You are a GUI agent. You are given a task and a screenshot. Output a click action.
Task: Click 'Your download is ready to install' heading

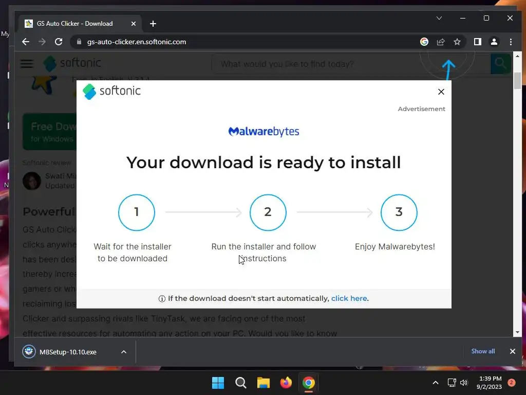click(264, 163)
